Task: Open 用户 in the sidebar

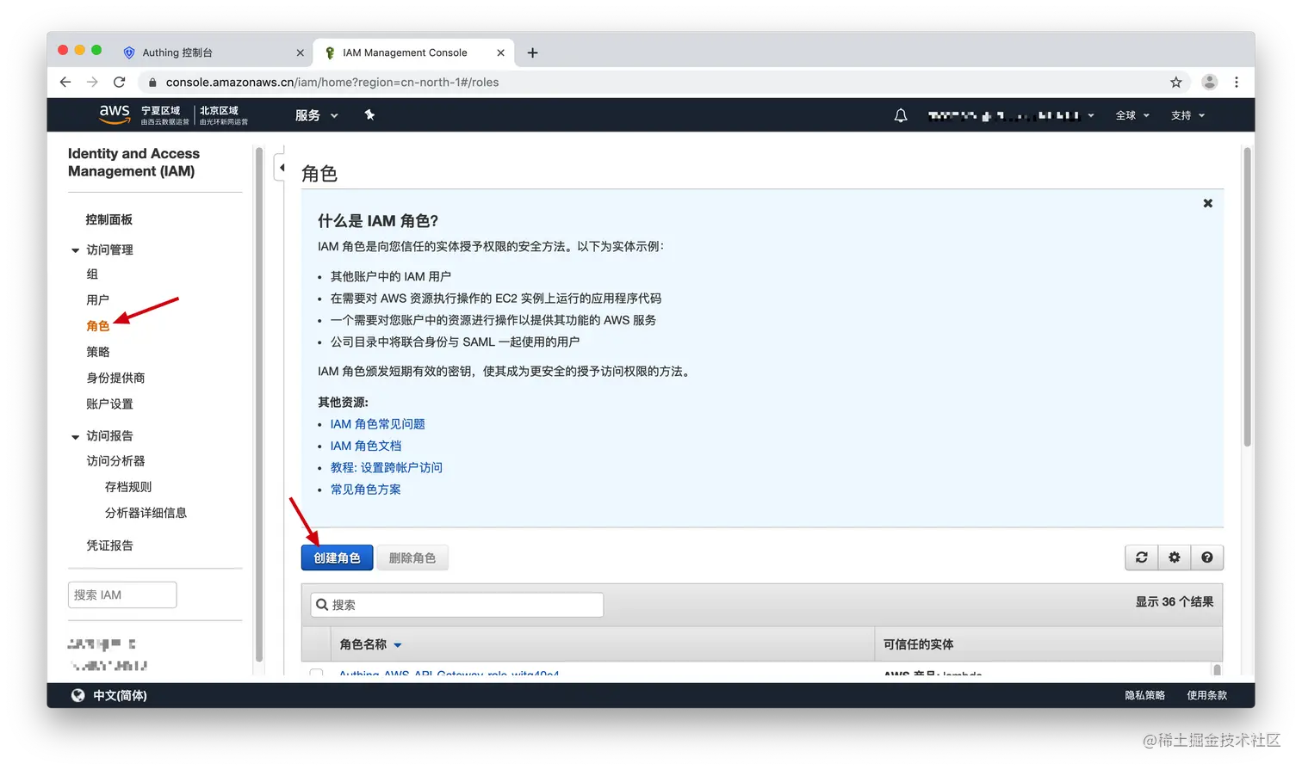Action: 97,299
